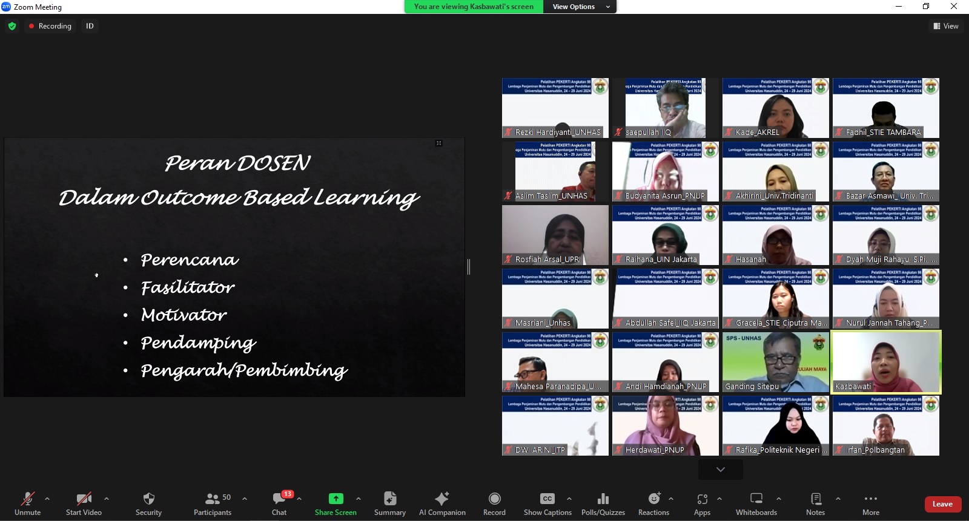Expand audio options arrow beside Unmute

47,499
